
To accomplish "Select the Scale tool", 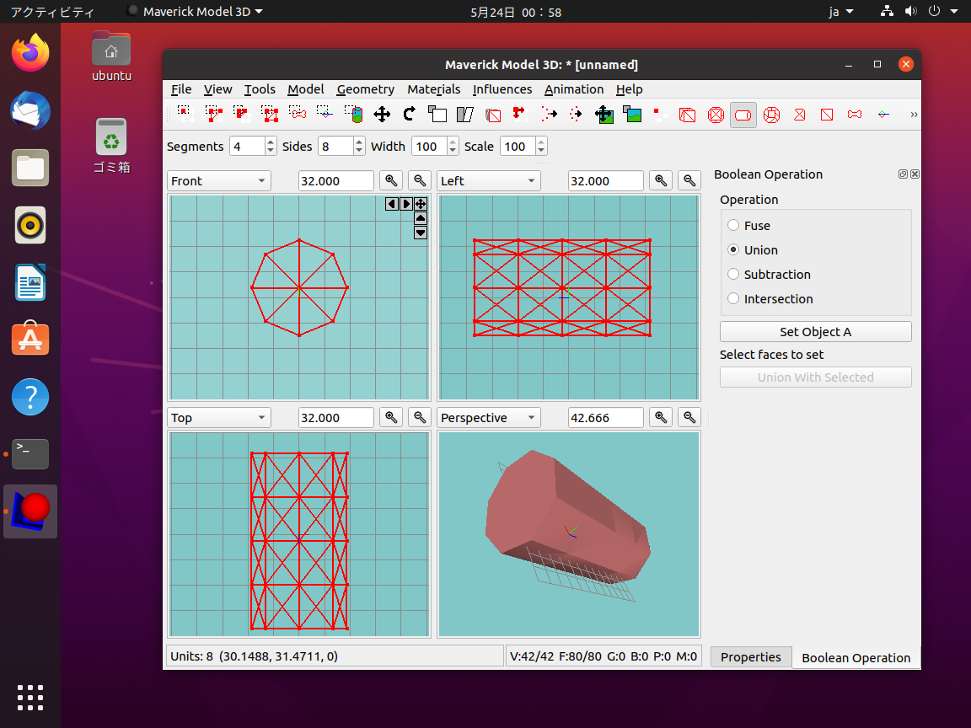I will click(437, 114).
